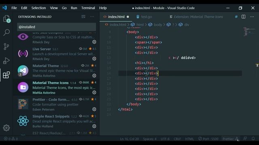Open gear for Live Sass Compiler extension
Image resolution: width=259 pixels, height=145 pixels.
click(94, 42)
